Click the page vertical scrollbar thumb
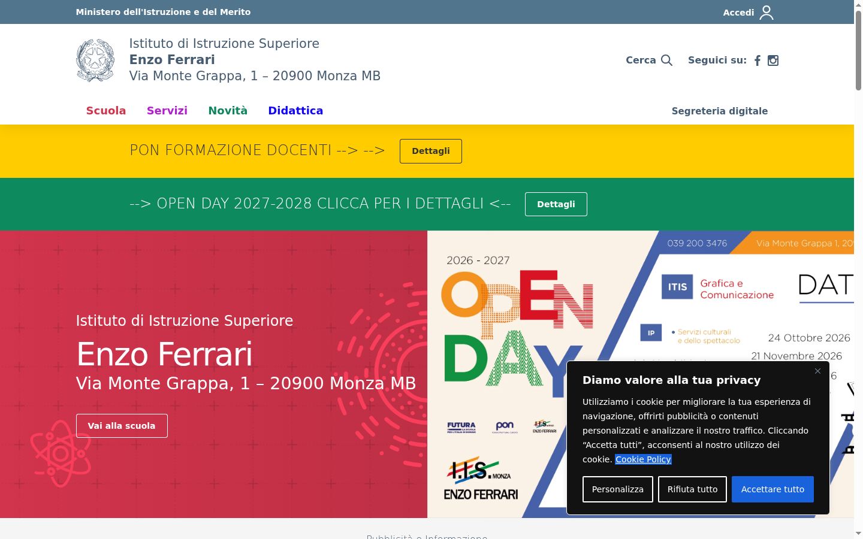Screen dimensions: 863x539 click(858, 51)
